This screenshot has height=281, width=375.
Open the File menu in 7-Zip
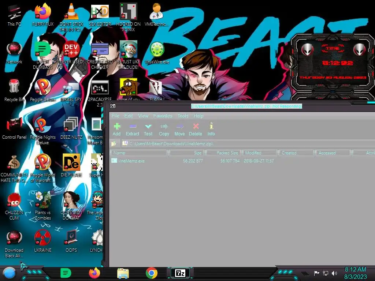[x=115, y=116]
